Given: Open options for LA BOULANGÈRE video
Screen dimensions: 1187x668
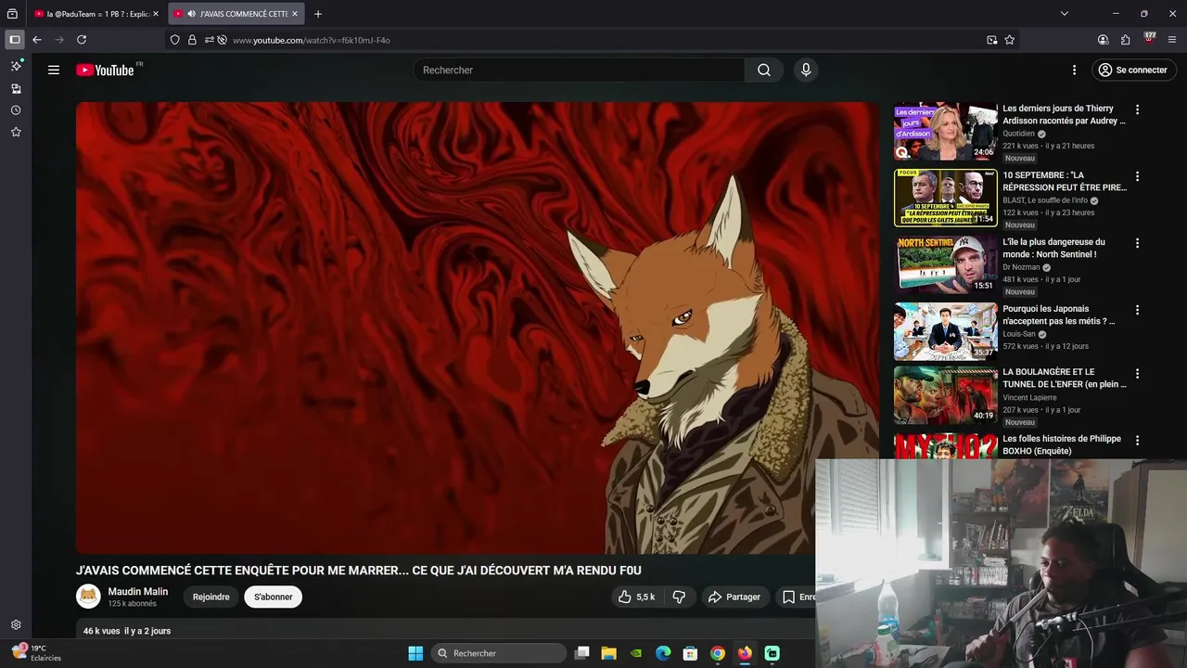Looking at the screenshot, I should tap(1137, 373).
